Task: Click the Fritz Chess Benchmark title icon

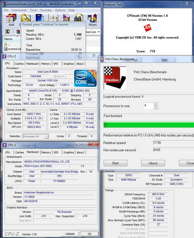Action: coord(102,59)
